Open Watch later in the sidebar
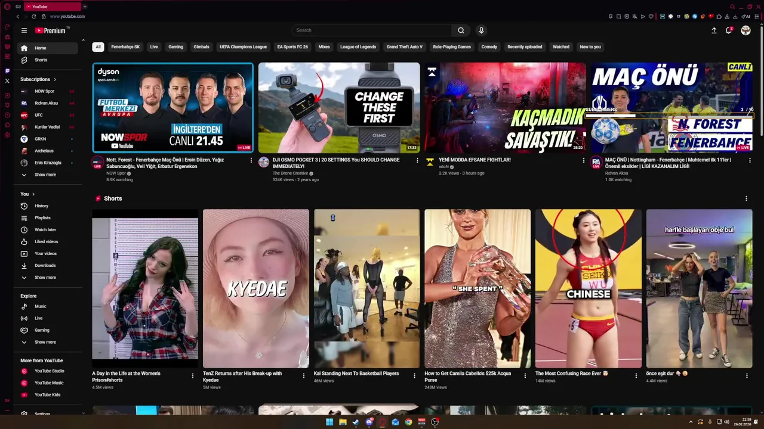 tap(46, 230)
